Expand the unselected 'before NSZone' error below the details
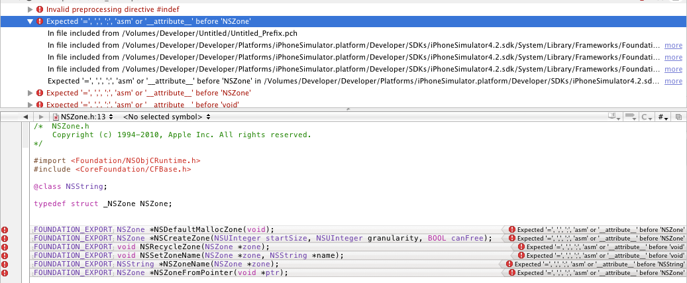The image size is (687, 283). (x=30, y=93)
